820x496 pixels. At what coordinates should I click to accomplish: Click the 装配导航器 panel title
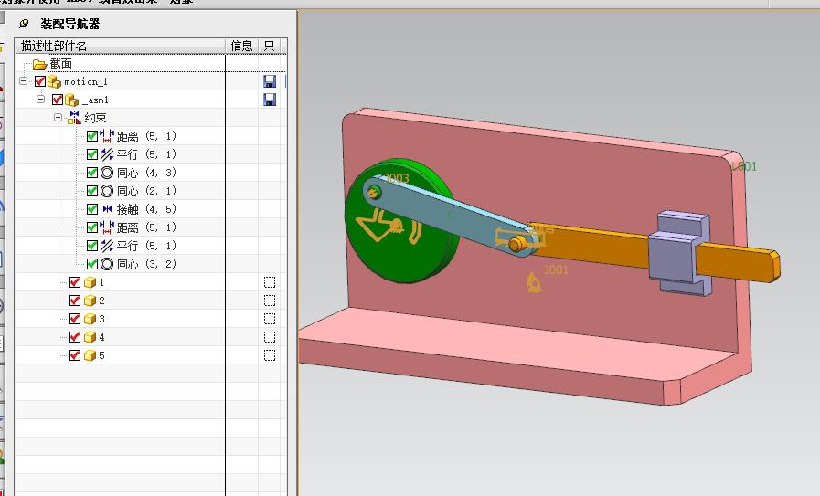[x=70, y=24]
